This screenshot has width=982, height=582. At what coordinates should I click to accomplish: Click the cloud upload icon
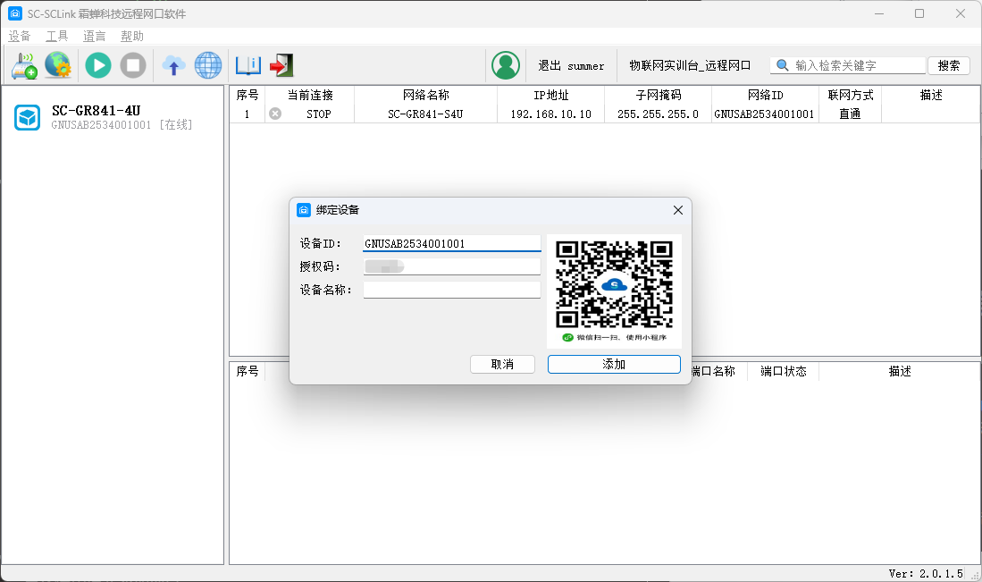[173, 65]
